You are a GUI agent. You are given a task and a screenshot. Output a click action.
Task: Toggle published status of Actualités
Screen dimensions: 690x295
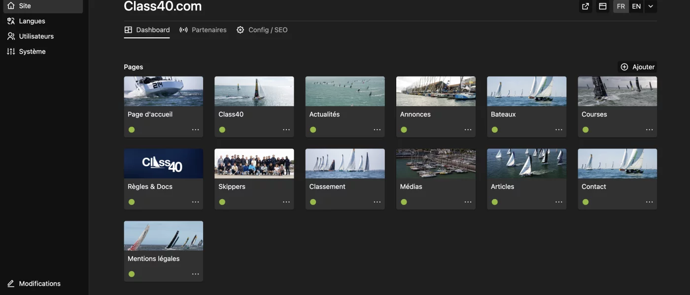coord(313,130)
